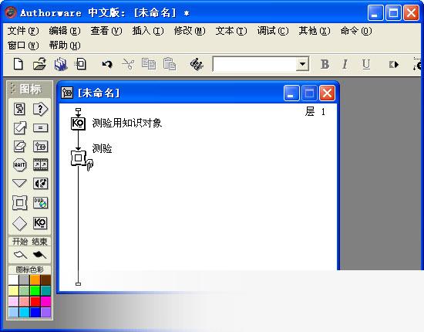The width and height of the screenshot is (424, 332).
Task: Click the Copy toolbar icon
Action: (149, 64)
